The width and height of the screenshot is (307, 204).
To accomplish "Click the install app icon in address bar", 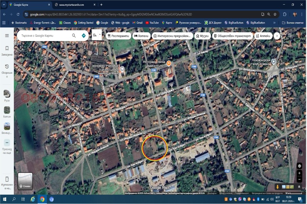I will coord(262,14).
